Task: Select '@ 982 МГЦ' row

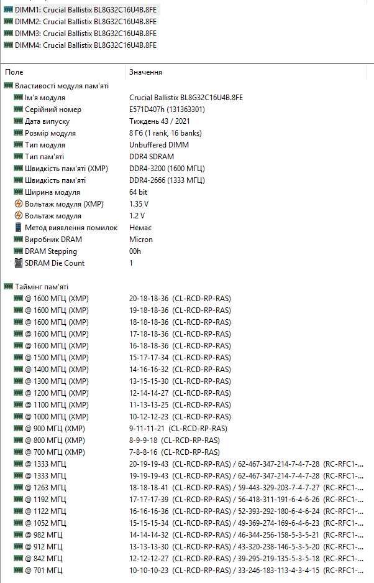Action: pyautogui.click(x=189, y=534)
